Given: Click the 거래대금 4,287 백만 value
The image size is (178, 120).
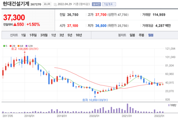Looking at the screenshot, I should (163, 26).
